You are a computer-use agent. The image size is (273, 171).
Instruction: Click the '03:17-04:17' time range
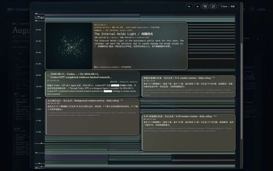(x=100, y=25)
